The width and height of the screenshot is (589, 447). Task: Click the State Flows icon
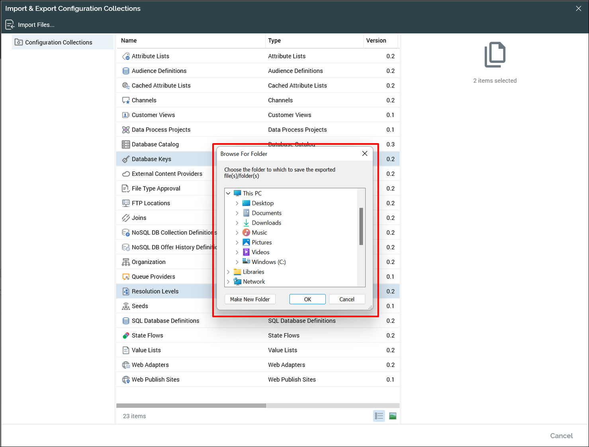tap(126, 336)
